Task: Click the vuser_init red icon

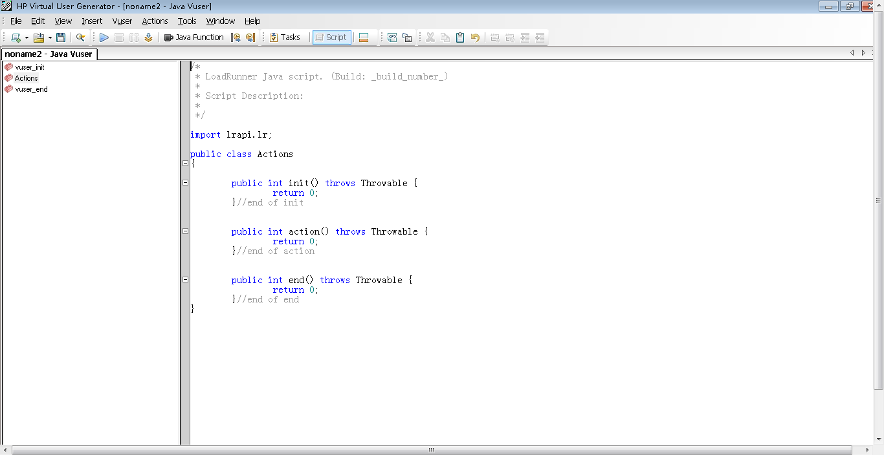Action: (8, 67)
